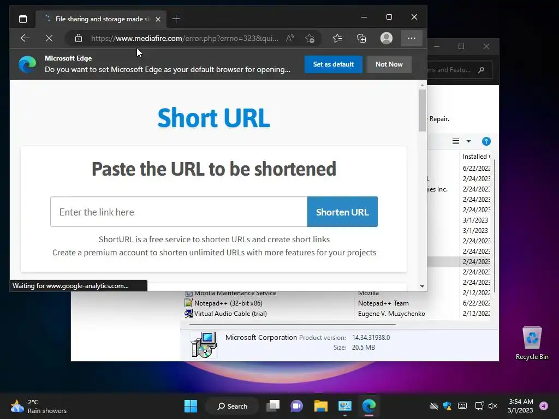Open File Explorer from taskbar
Viewport: 559px width, 419px height.
click(321, 406)
